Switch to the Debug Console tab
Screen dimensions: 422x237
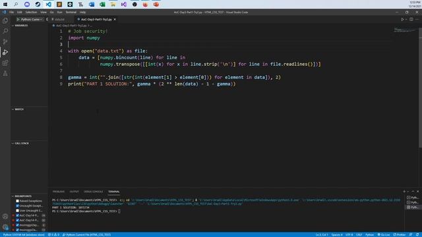[x=94, y=192]
